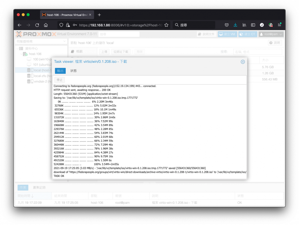299x225 pixels.
Task: Click the 說明 help button with question mark
Action: [x=275, y=43]
